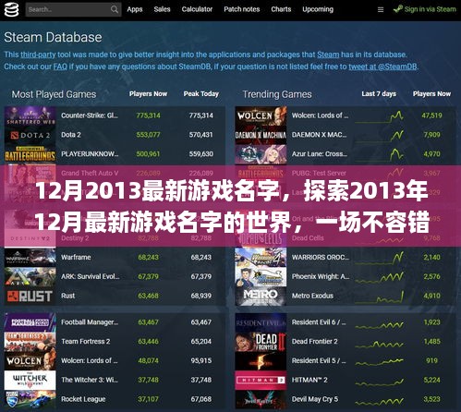
Task: Click Wolcen thumbnail in Most Played list
Action: (30, 361)
